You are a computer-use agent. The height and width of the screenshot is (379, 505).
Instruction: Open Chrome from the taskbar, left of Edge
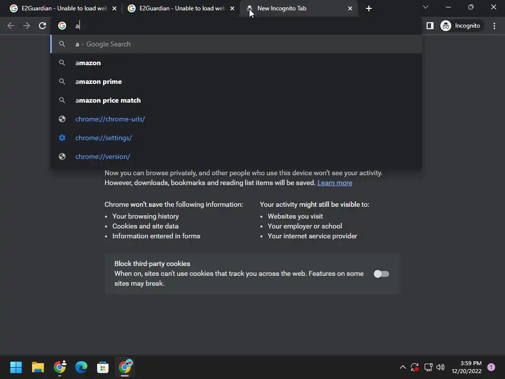[x=60, y=367]
